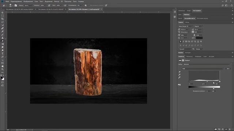Click the font size field in Character panel
The image size is (234, 131).
185,29
